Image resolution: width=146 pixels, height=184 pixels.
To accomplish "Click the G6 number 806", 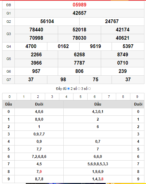I will click(x=79, y=71).
